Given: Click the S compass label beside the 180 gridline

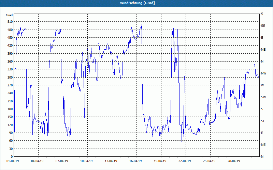Looking at the screenshot, I should 262,109.
